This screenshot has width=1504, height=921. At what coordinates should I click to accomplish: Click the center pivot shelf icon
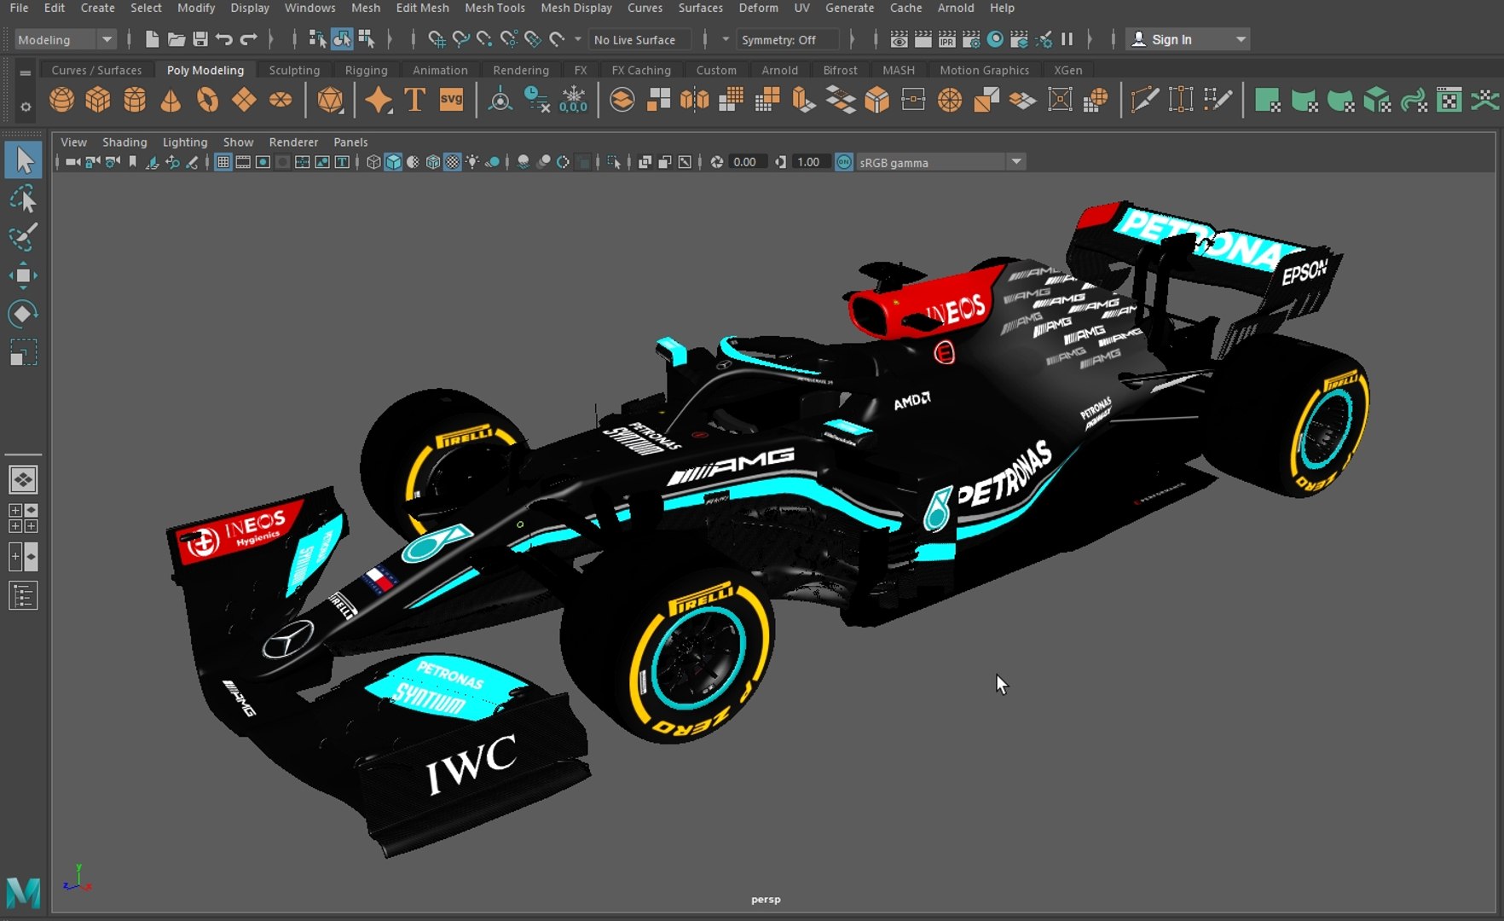[500, 101]
